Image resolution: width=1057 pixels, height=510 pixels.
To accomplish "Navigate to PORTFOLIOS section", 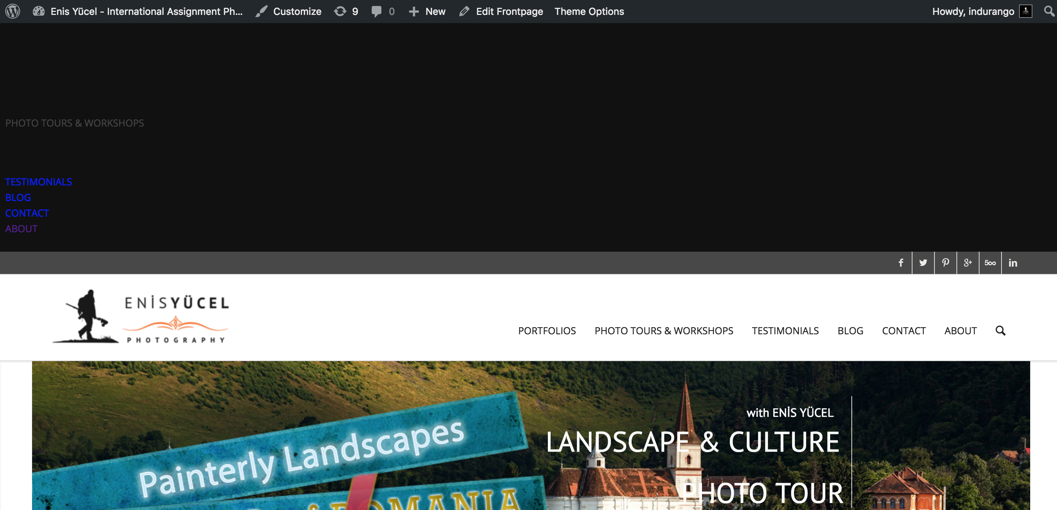I will [x=547, y=330].
